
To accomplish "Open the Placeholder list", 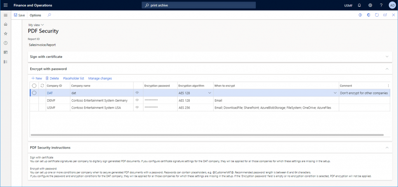I will pyautogui.click(x=73, y=78).
